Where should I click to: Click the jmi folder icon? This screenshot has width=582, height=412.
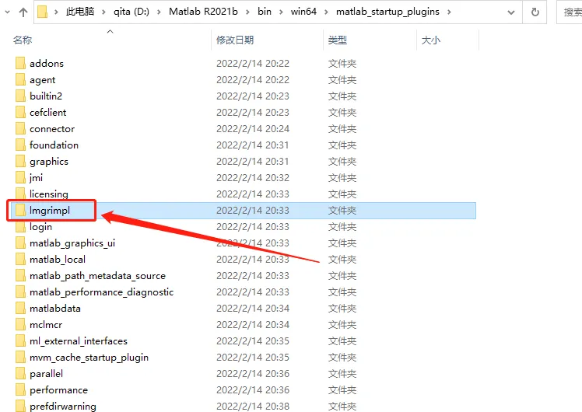click(x=20, y=177)
